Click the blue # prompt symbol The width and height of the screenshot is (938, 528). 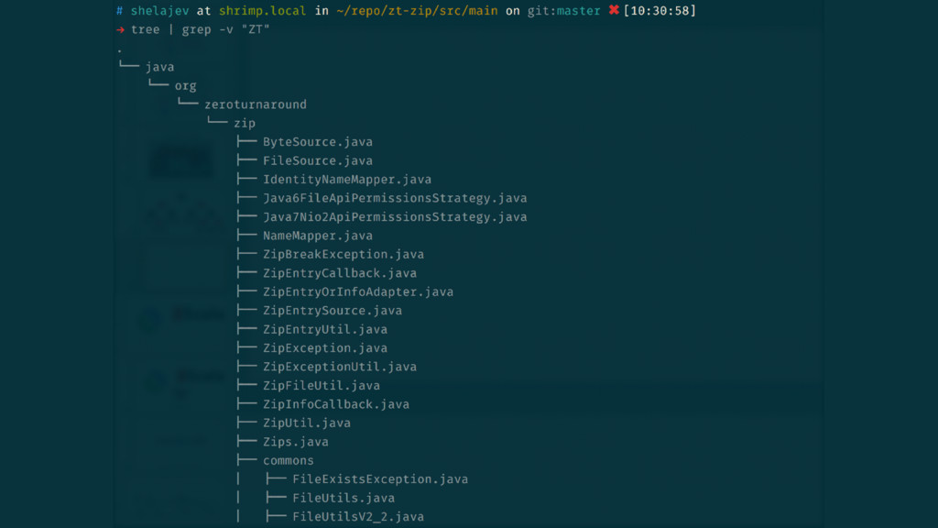[120, 11]
